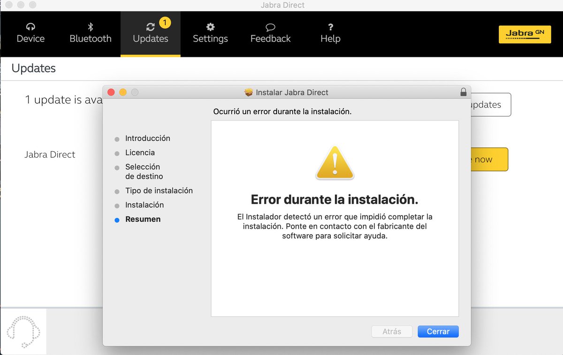
Task: Click the dotted headset thumbnail
Action: point(23,332)
